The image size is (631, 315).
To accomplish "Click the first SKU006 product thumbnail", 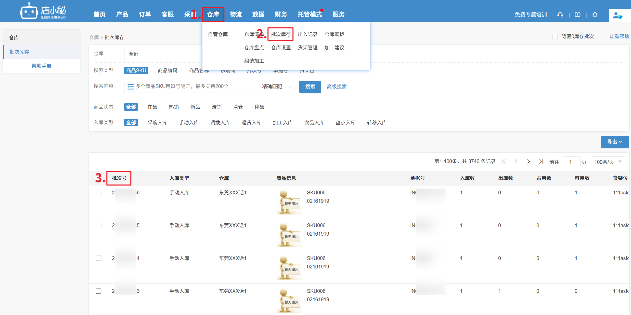I will coord(289,202).
